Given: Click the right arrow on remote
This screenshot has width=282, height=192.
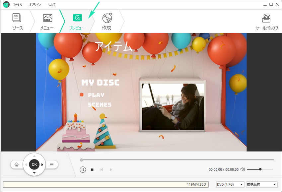Looking at the screenshot, I should 42,164.
